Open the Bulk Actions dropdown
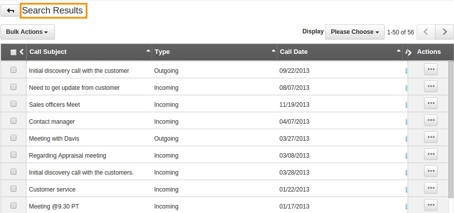454x213 pixels. click(27, 32)
